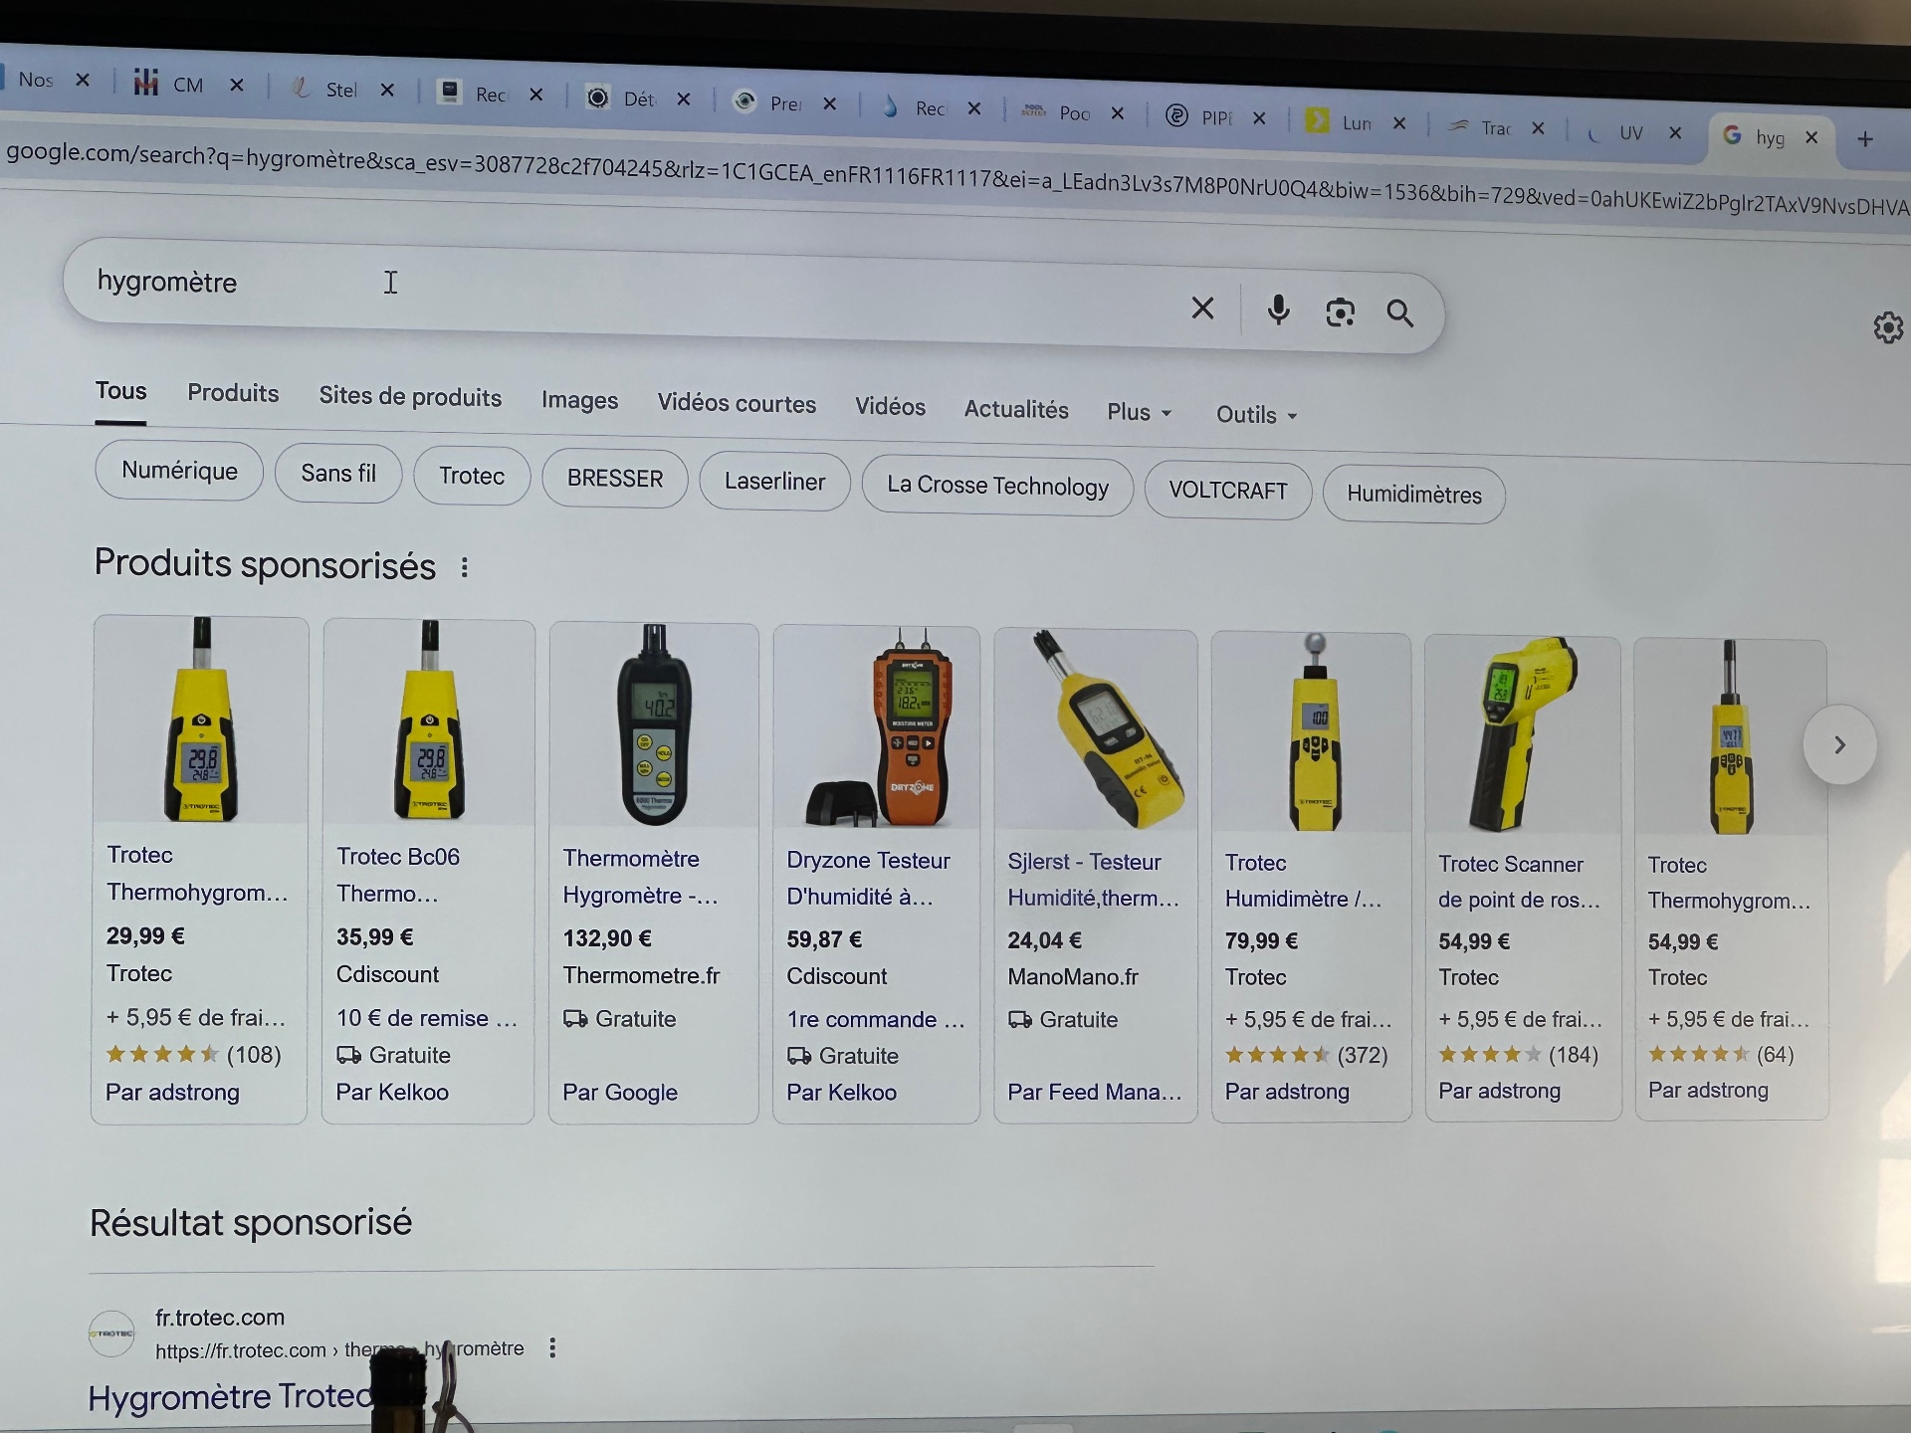This screenshot has width=1911, height=1433.
Task: Open Trotec Humidimètre 79,99 € product image
Action: coord(1312,733)
